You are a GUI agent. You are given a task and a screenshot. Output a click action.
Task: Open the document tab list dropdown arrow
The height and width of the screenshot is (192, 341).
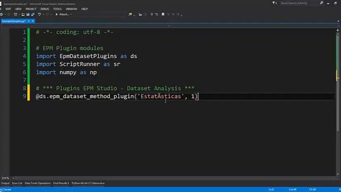338,21
